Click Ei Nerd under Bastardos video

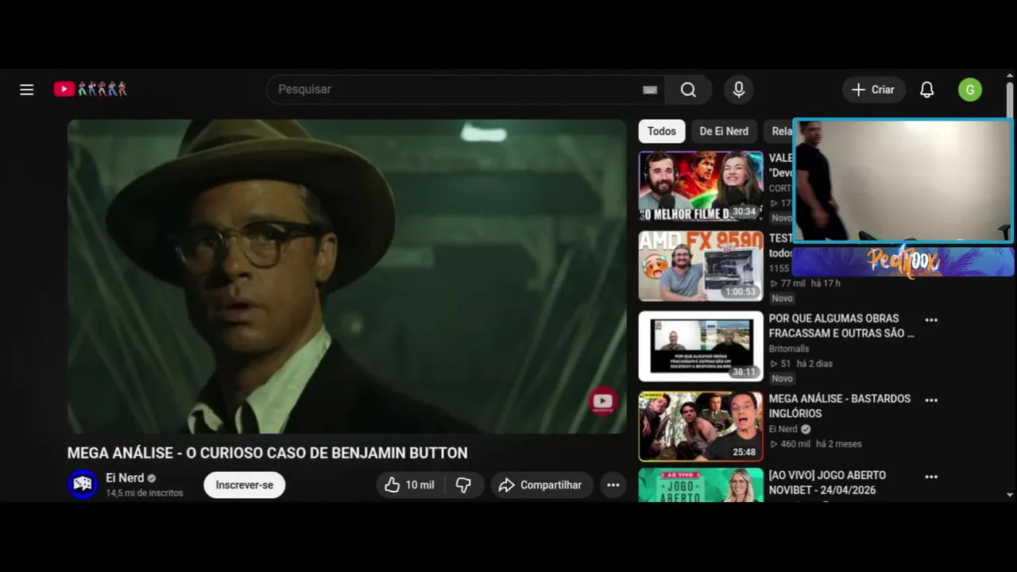click(x=783, y=429)
